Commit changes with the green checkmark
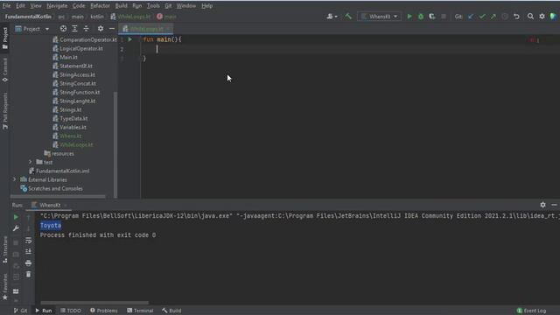Screen dimensions: 560x315 point(482,17)
